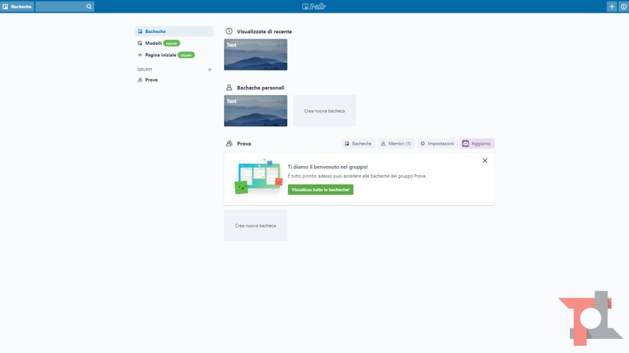Open Modelli in the left sidebar
This screenshot has width=629, height=353.
click(154, 44)
